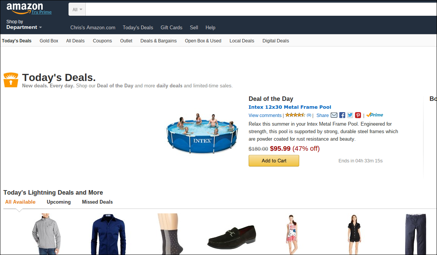This screenshot has width=437, height=255.
Task: Switch to the Upcoming deals tab
Action: [59, 202]
